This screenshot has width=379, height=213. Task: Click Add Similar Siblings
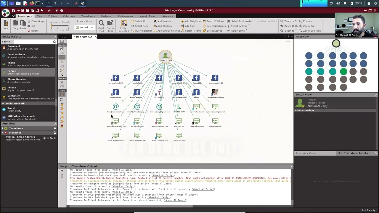[167, 31]
